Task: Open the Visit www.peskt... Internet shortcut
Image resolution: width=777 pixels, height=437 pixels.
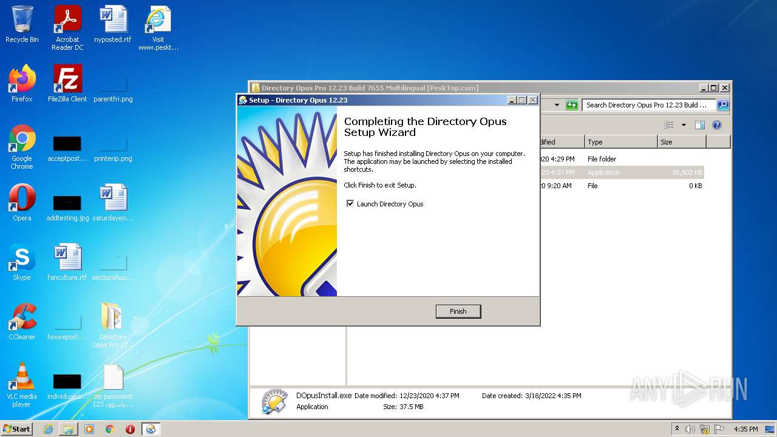Action: (158, 28)
